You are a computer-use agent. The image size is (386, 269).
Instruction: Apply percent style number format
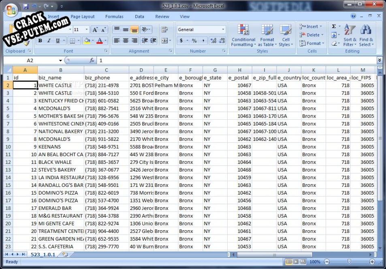[x=194, y=41]
